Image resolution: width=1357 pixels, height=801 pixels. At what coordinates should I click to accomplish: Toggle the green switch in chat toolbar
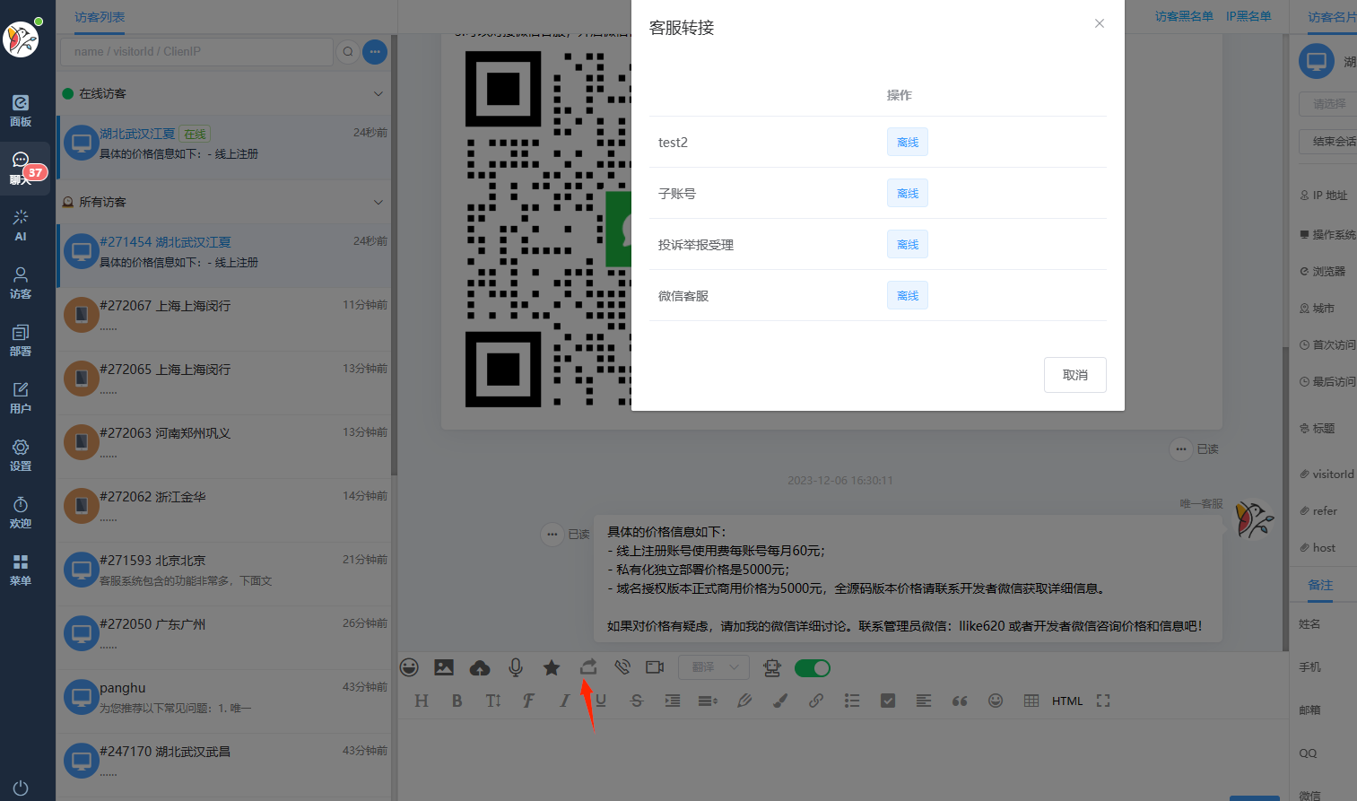[813, 667]
